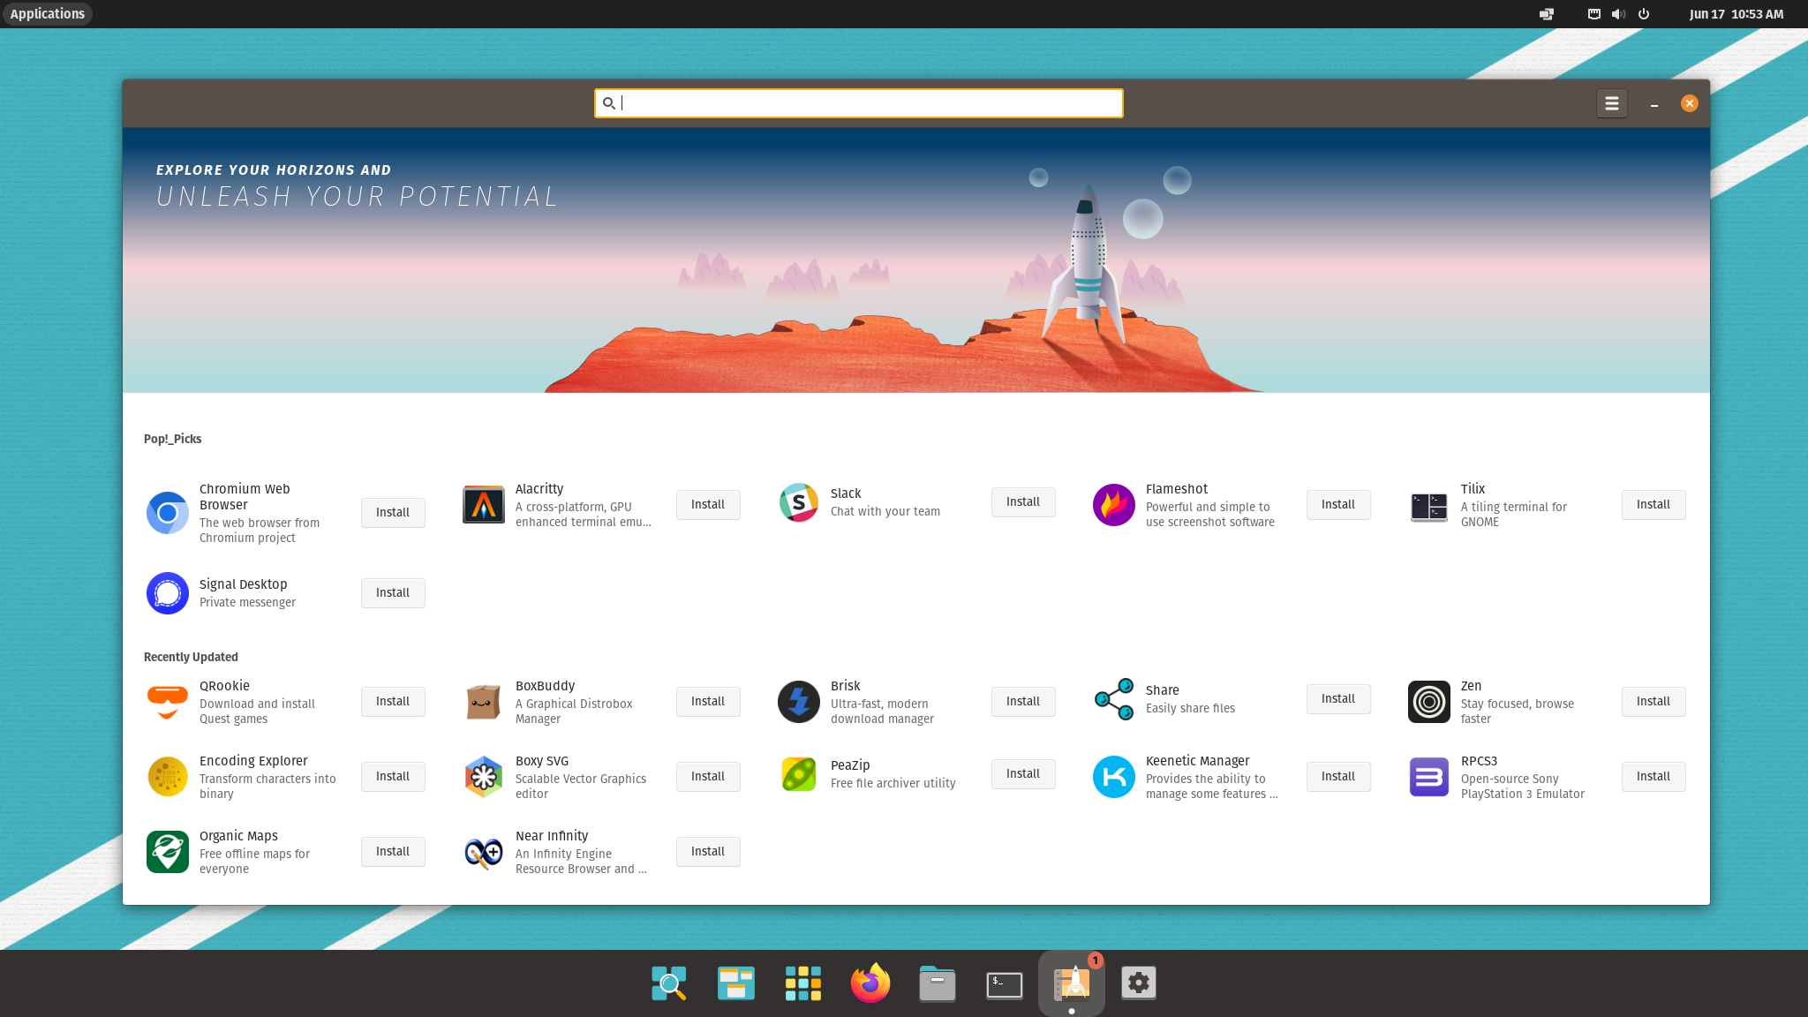Viewport: 1808px width, 1017px height.
Task: Open Files manager from the dock
Action: pos(938,983)
